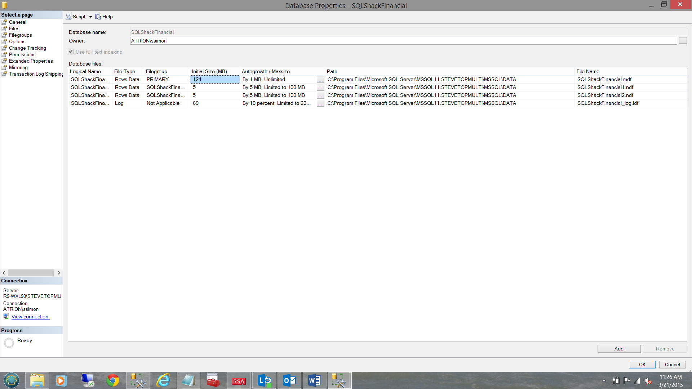
Task: Click the Add file button
Action: (x=618, y=349)
